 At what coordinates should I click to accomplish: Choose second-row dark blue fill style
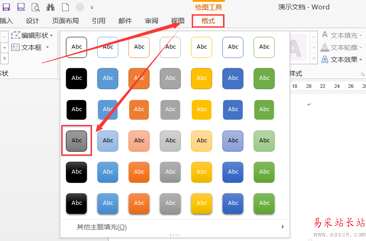pos(233,79)
